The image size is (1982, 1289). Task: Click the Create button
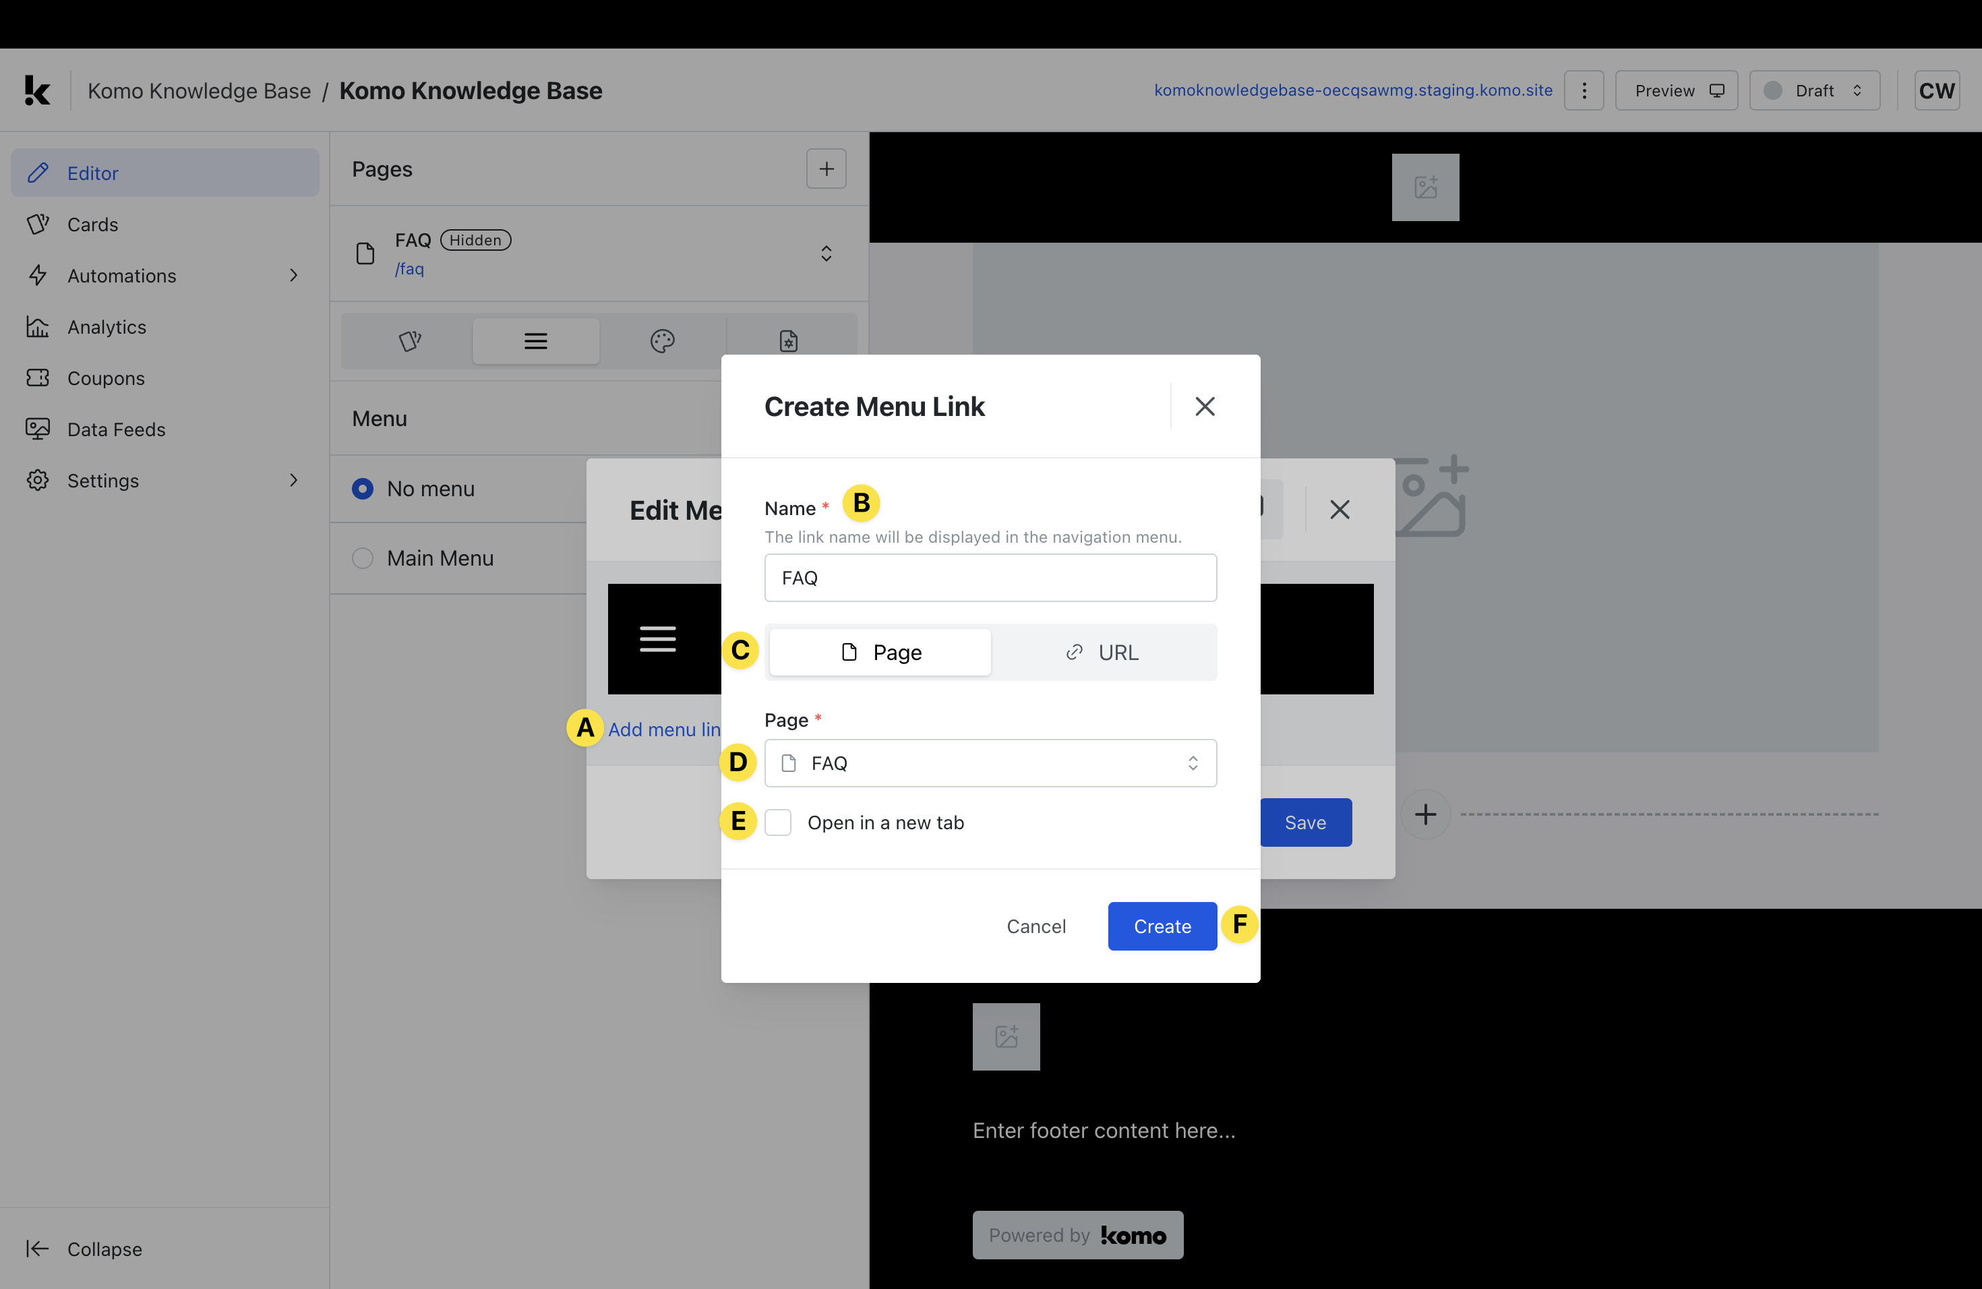[x=1162, y=926]
